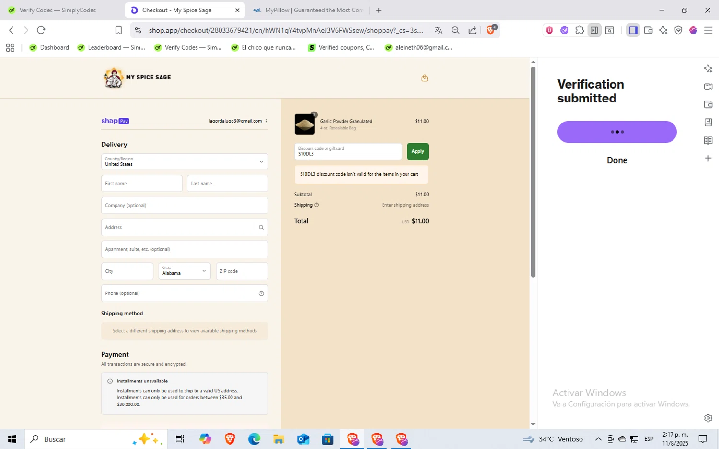The image size is (719, 449).
Task: Focus the Last name field
Action: (227, 183)
